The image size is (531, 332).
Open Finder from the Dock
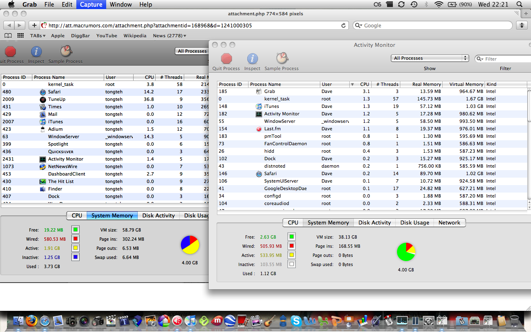click(x=18, y=321)
